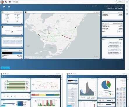Open the services dropdown in header filters
Viewport: 129px width, 107px height.
92,6
